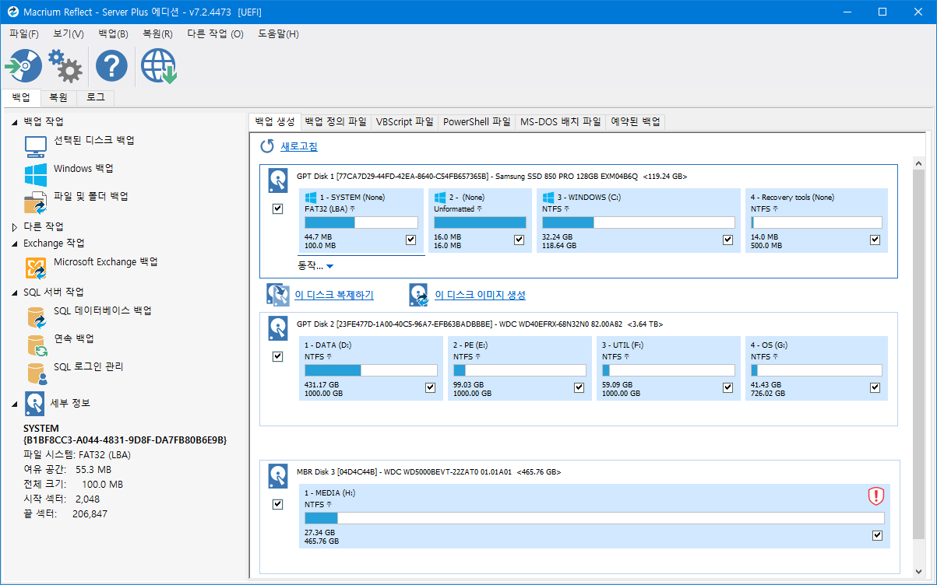The width and height of the screenshot is (937, 585).
Task: Uncheck the 1 - DATA (D:) partition checkbox
Action: click(430, 387)
